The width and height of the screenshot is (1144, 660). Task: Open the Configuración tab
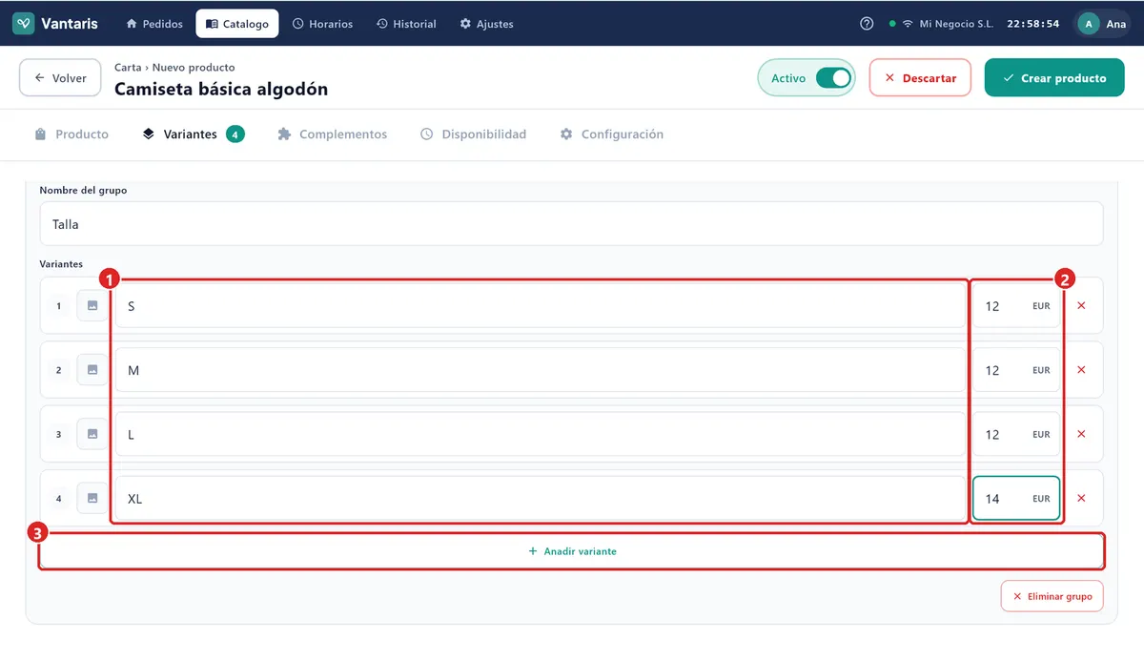tap(611, 134)
